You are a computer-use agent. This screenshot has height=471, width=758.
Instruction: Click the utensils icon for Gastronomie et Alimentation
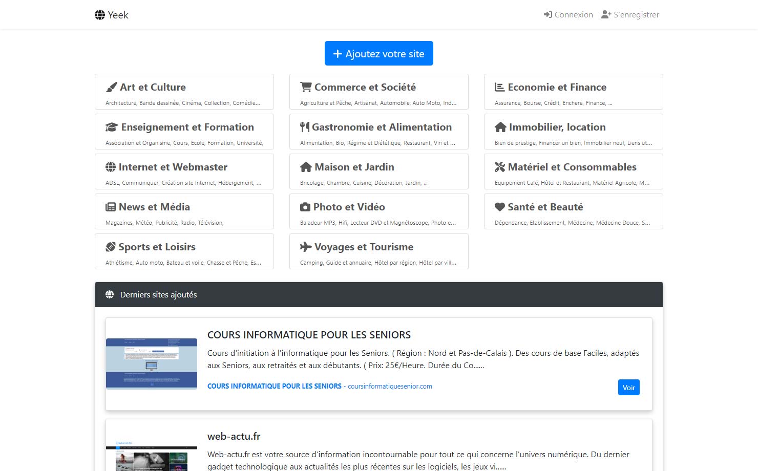tap(305, 127)
